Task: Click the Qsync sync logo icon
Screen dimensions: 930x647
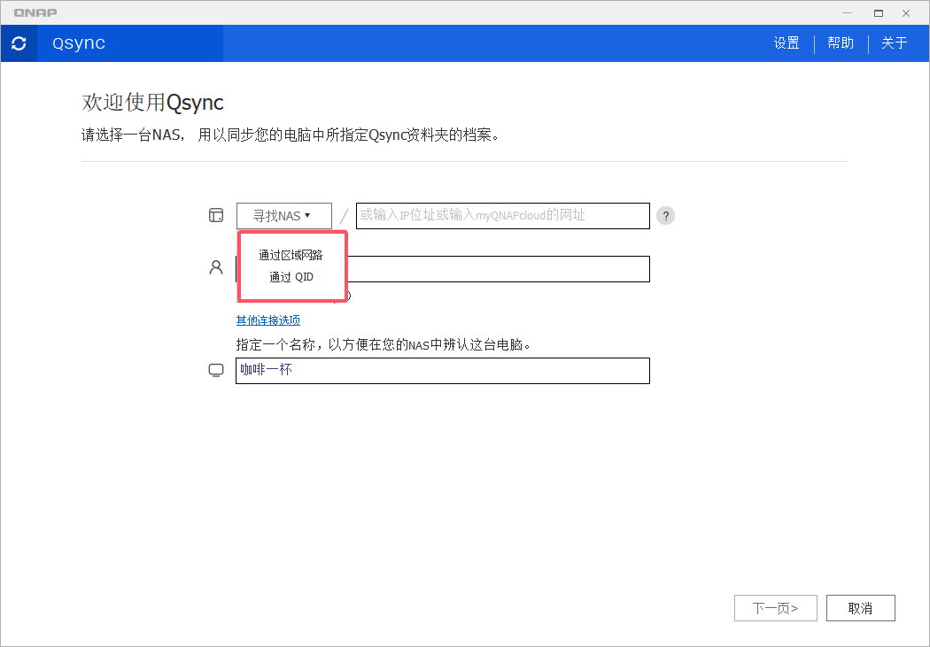Action: [19, 43]
